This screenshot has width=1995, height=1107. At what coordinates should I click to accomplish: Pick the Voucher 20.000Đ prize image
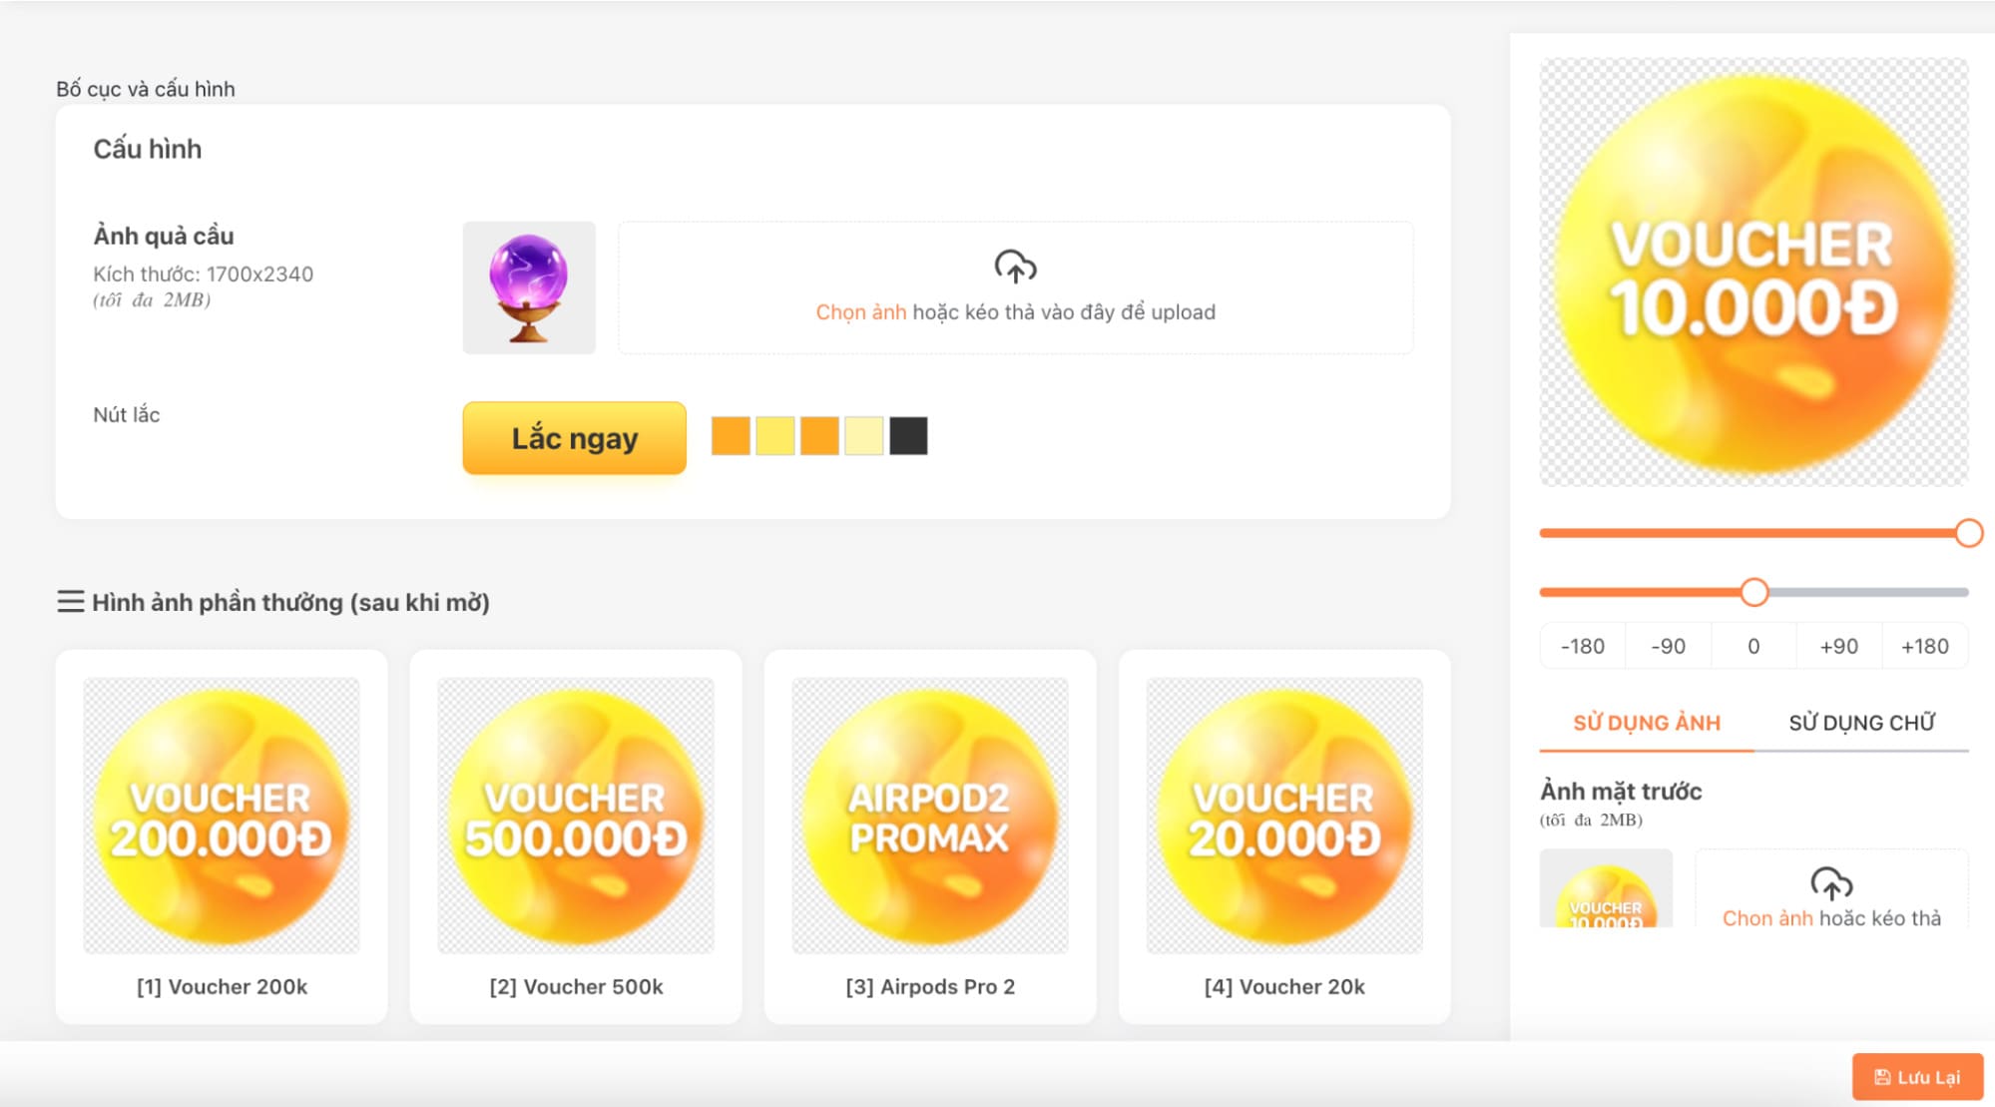click(1284, 816)
